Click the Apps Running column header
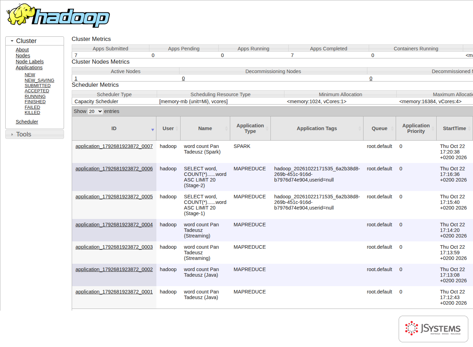 pos(253,49)
